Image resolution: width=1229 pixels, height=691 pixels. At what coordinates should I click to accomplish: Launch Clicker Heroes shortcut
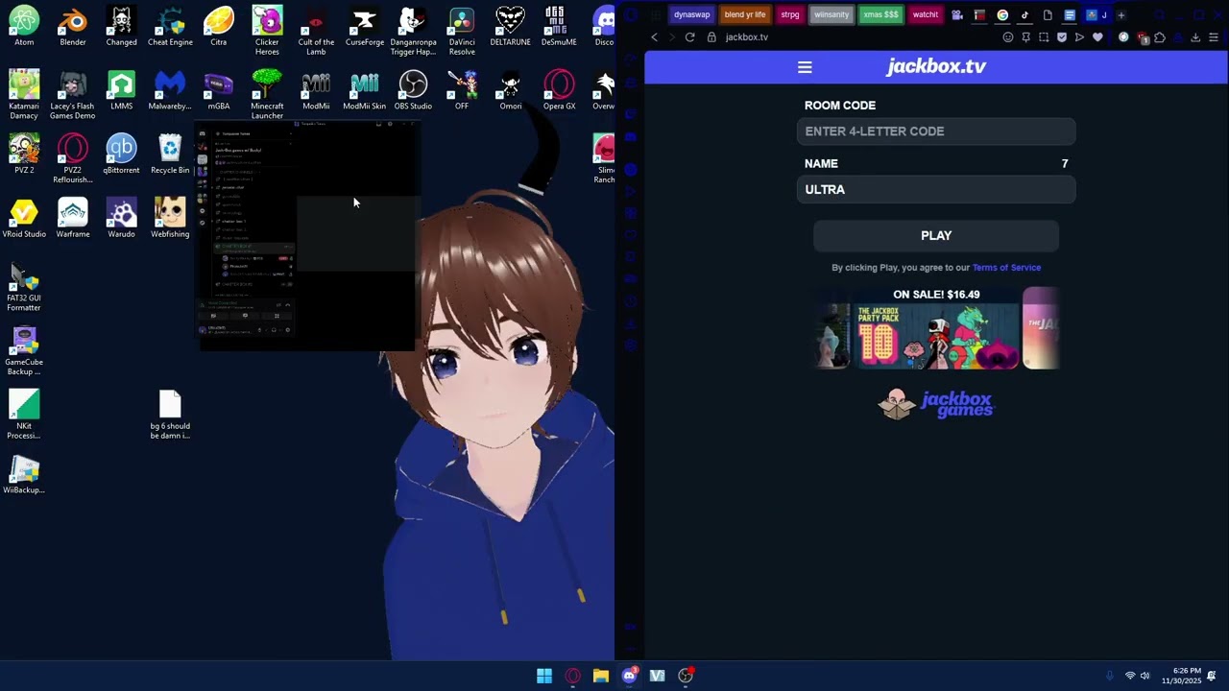point(267,31)
